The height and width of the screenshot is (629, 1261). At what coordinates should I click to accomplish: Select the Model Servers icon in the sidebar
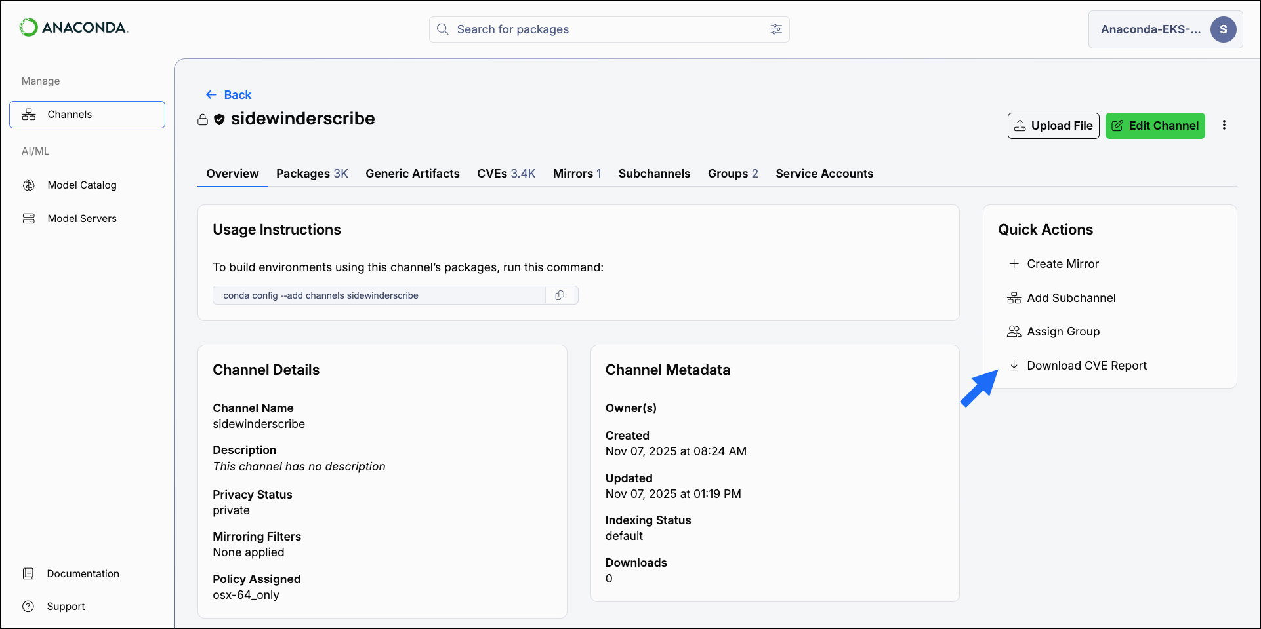point(29,218)
